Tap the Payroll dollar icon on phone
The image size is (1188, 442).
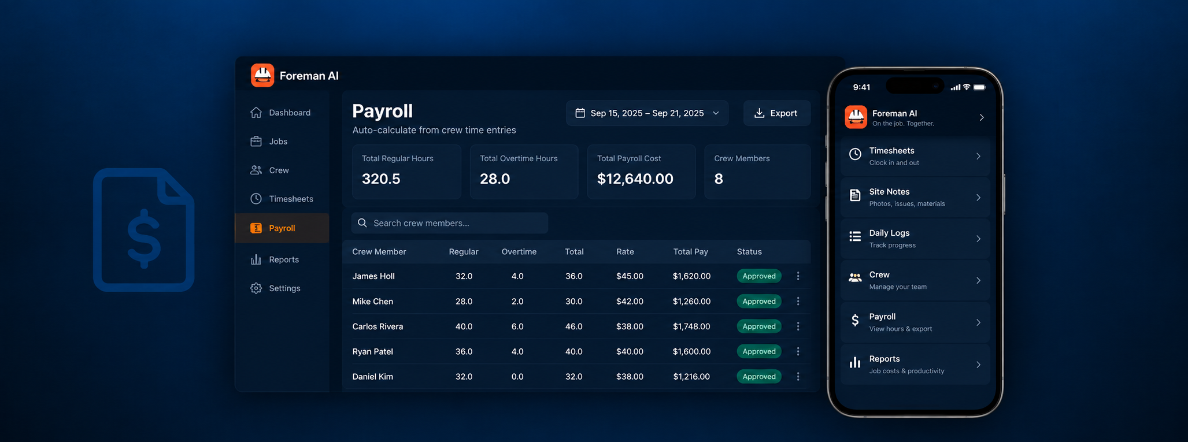point(855,320)
